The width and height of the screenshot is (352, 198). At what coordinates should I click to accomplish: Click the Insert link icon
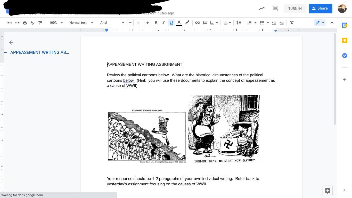click(197, 23)
